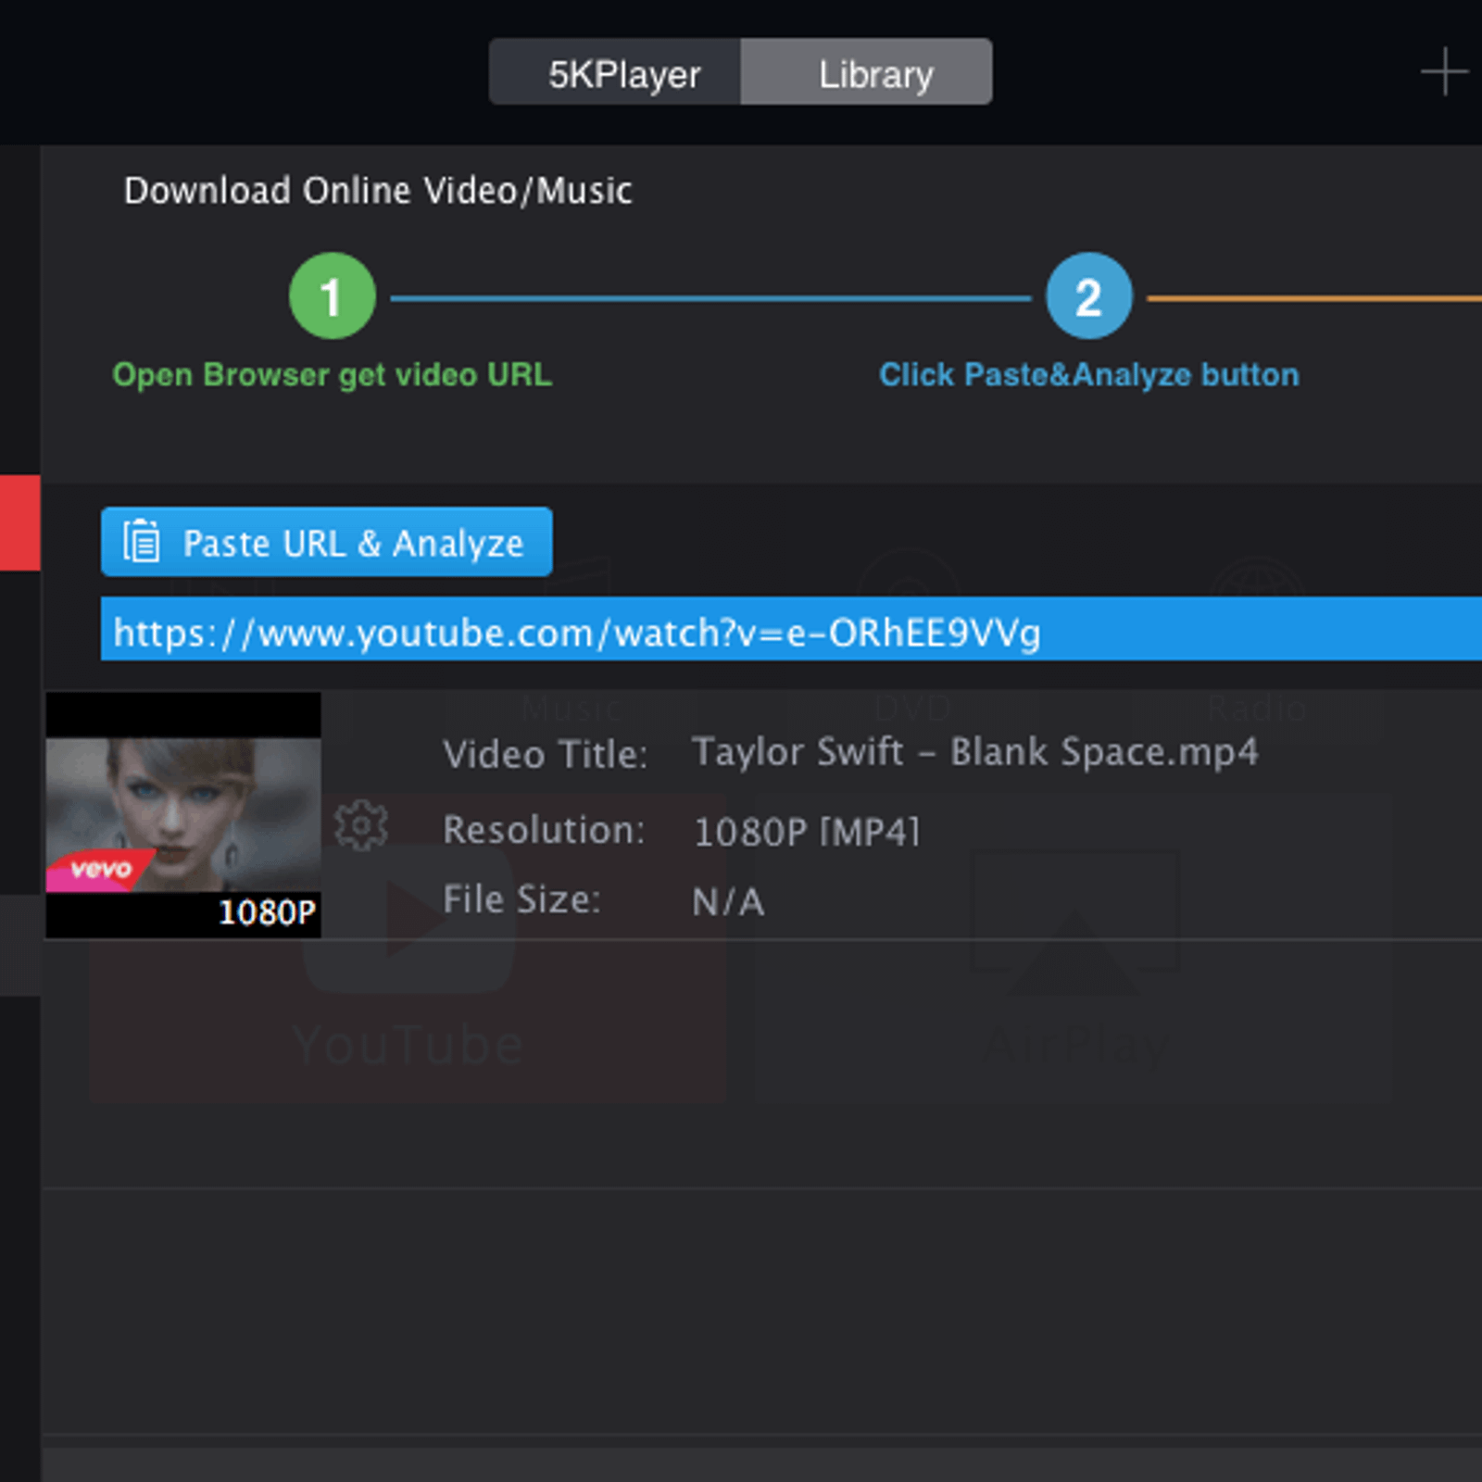Viewport: 1482px width, 1482px height.
Task: Click the plus add icon at top right
Action: click(1444, 72)
